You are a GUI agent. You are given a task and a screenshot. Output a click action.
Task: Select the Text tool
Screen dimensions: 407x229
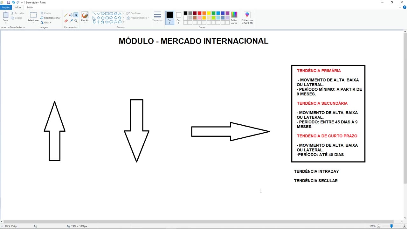click(x=76, y=15)
